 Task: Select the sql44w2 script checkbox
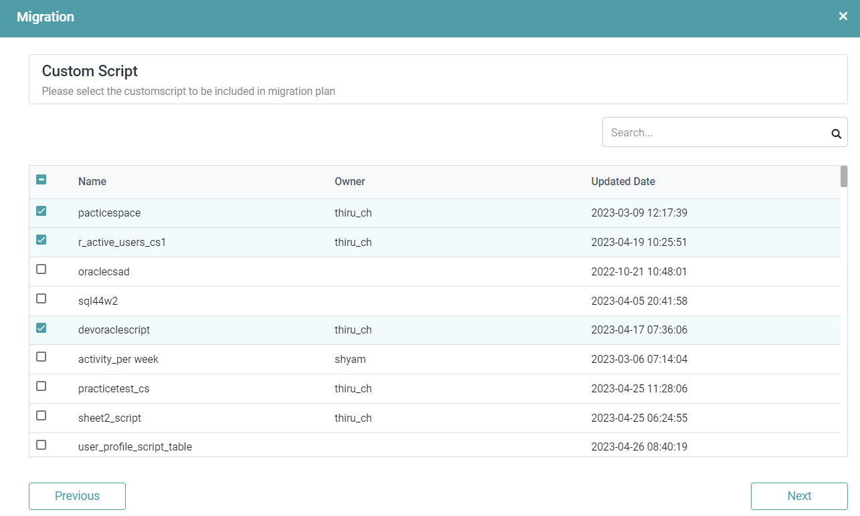[41, 298]
